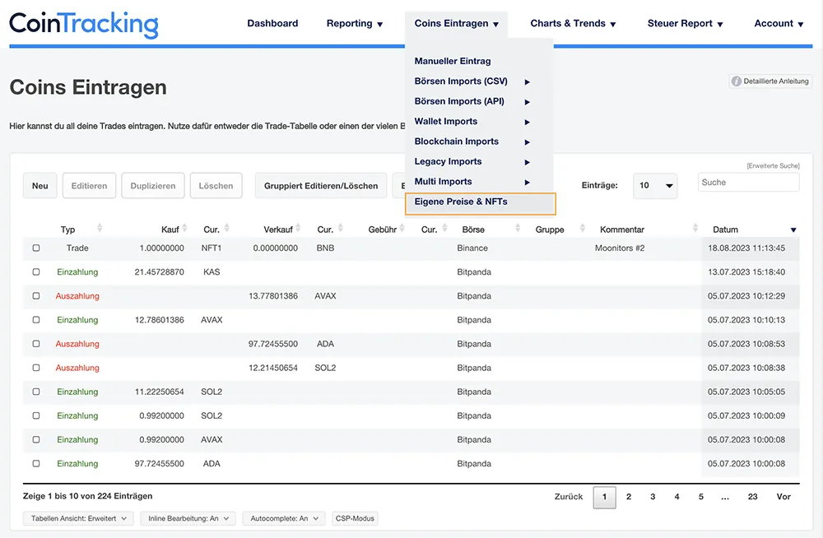Sort by the Verkauf column arrows

298,228
